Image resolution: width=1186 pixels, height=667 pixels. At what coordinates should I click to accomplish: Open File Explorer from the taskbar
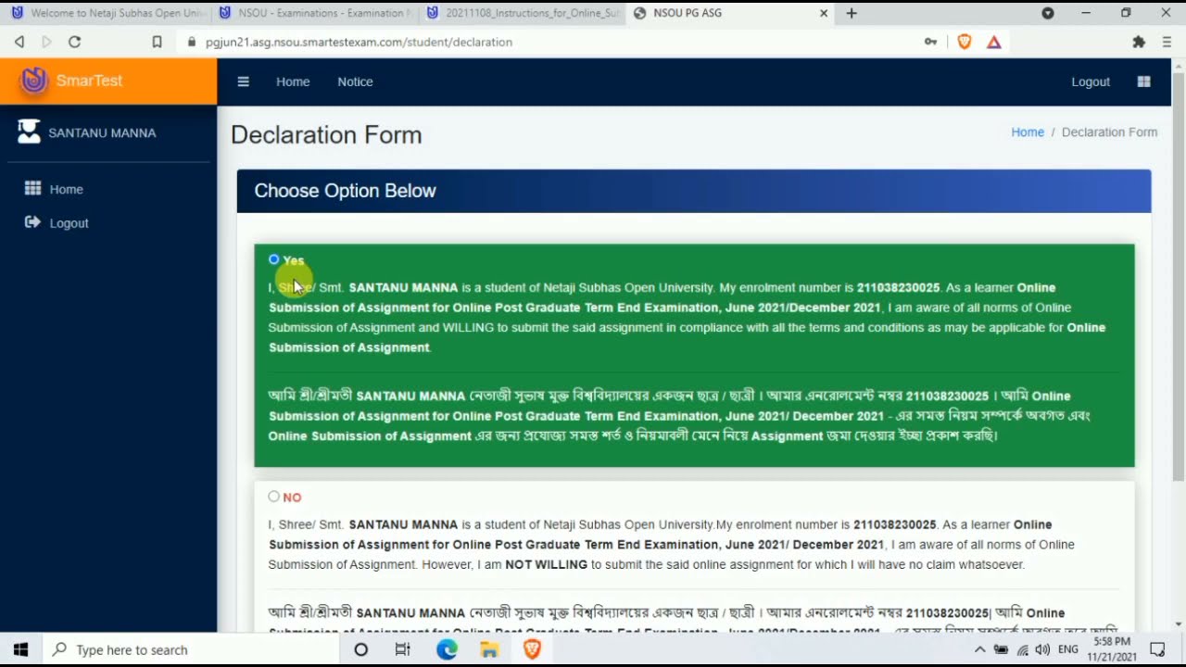click(489, 649)
